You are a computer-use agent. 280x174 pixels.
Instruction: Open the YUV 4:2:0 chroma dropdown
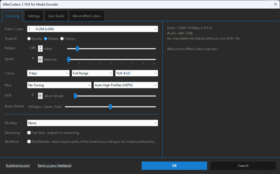coord(137,73)
